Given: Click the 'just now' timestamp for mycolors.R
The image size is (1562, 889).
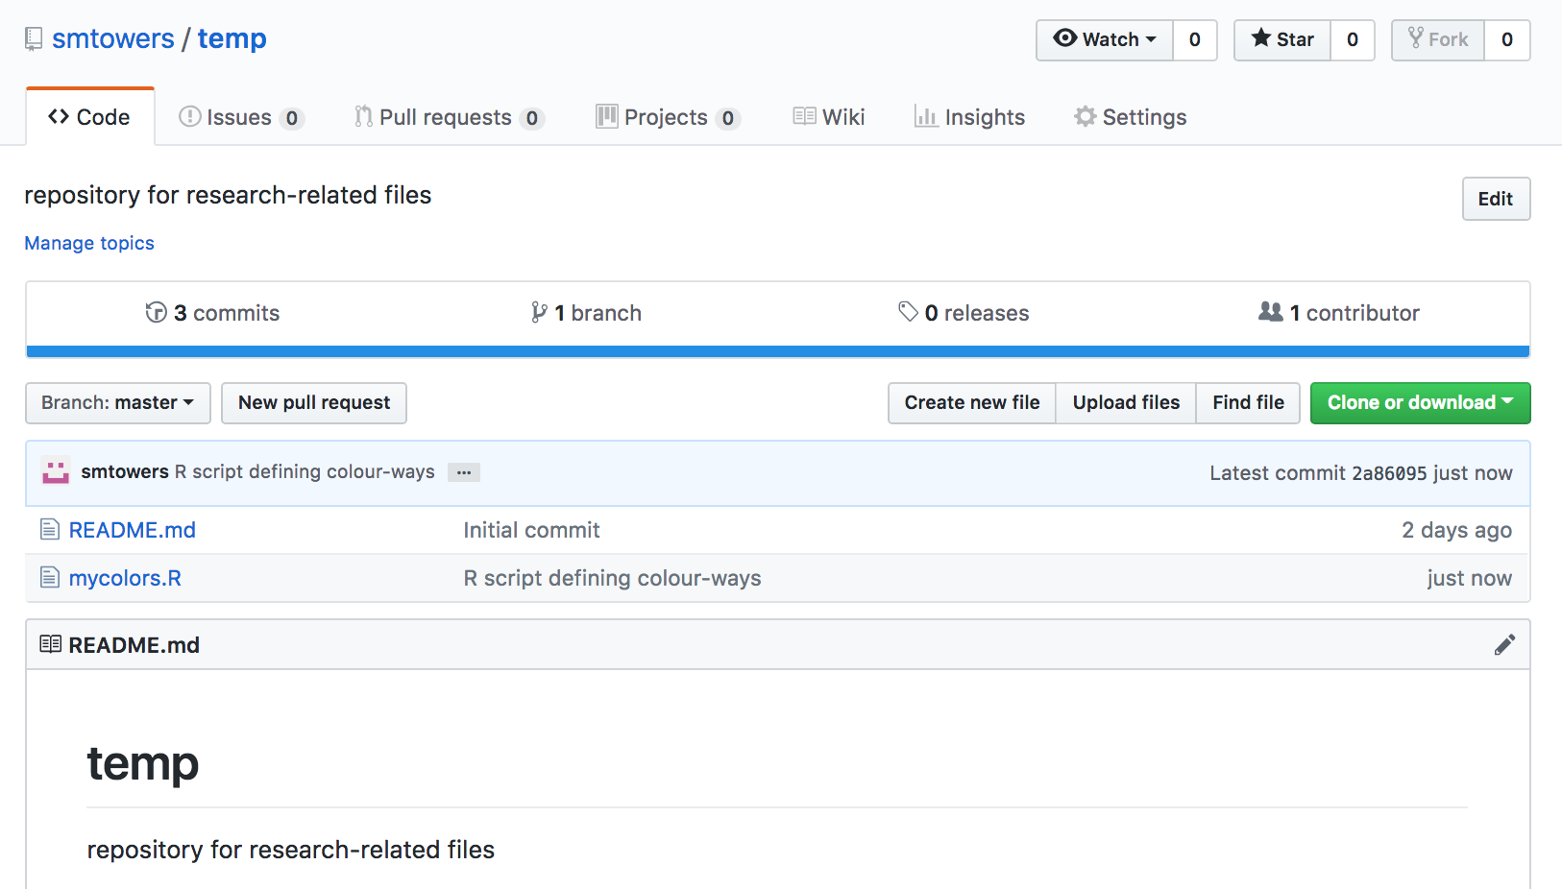Looking at the screenshot, I should point(1469,578).
